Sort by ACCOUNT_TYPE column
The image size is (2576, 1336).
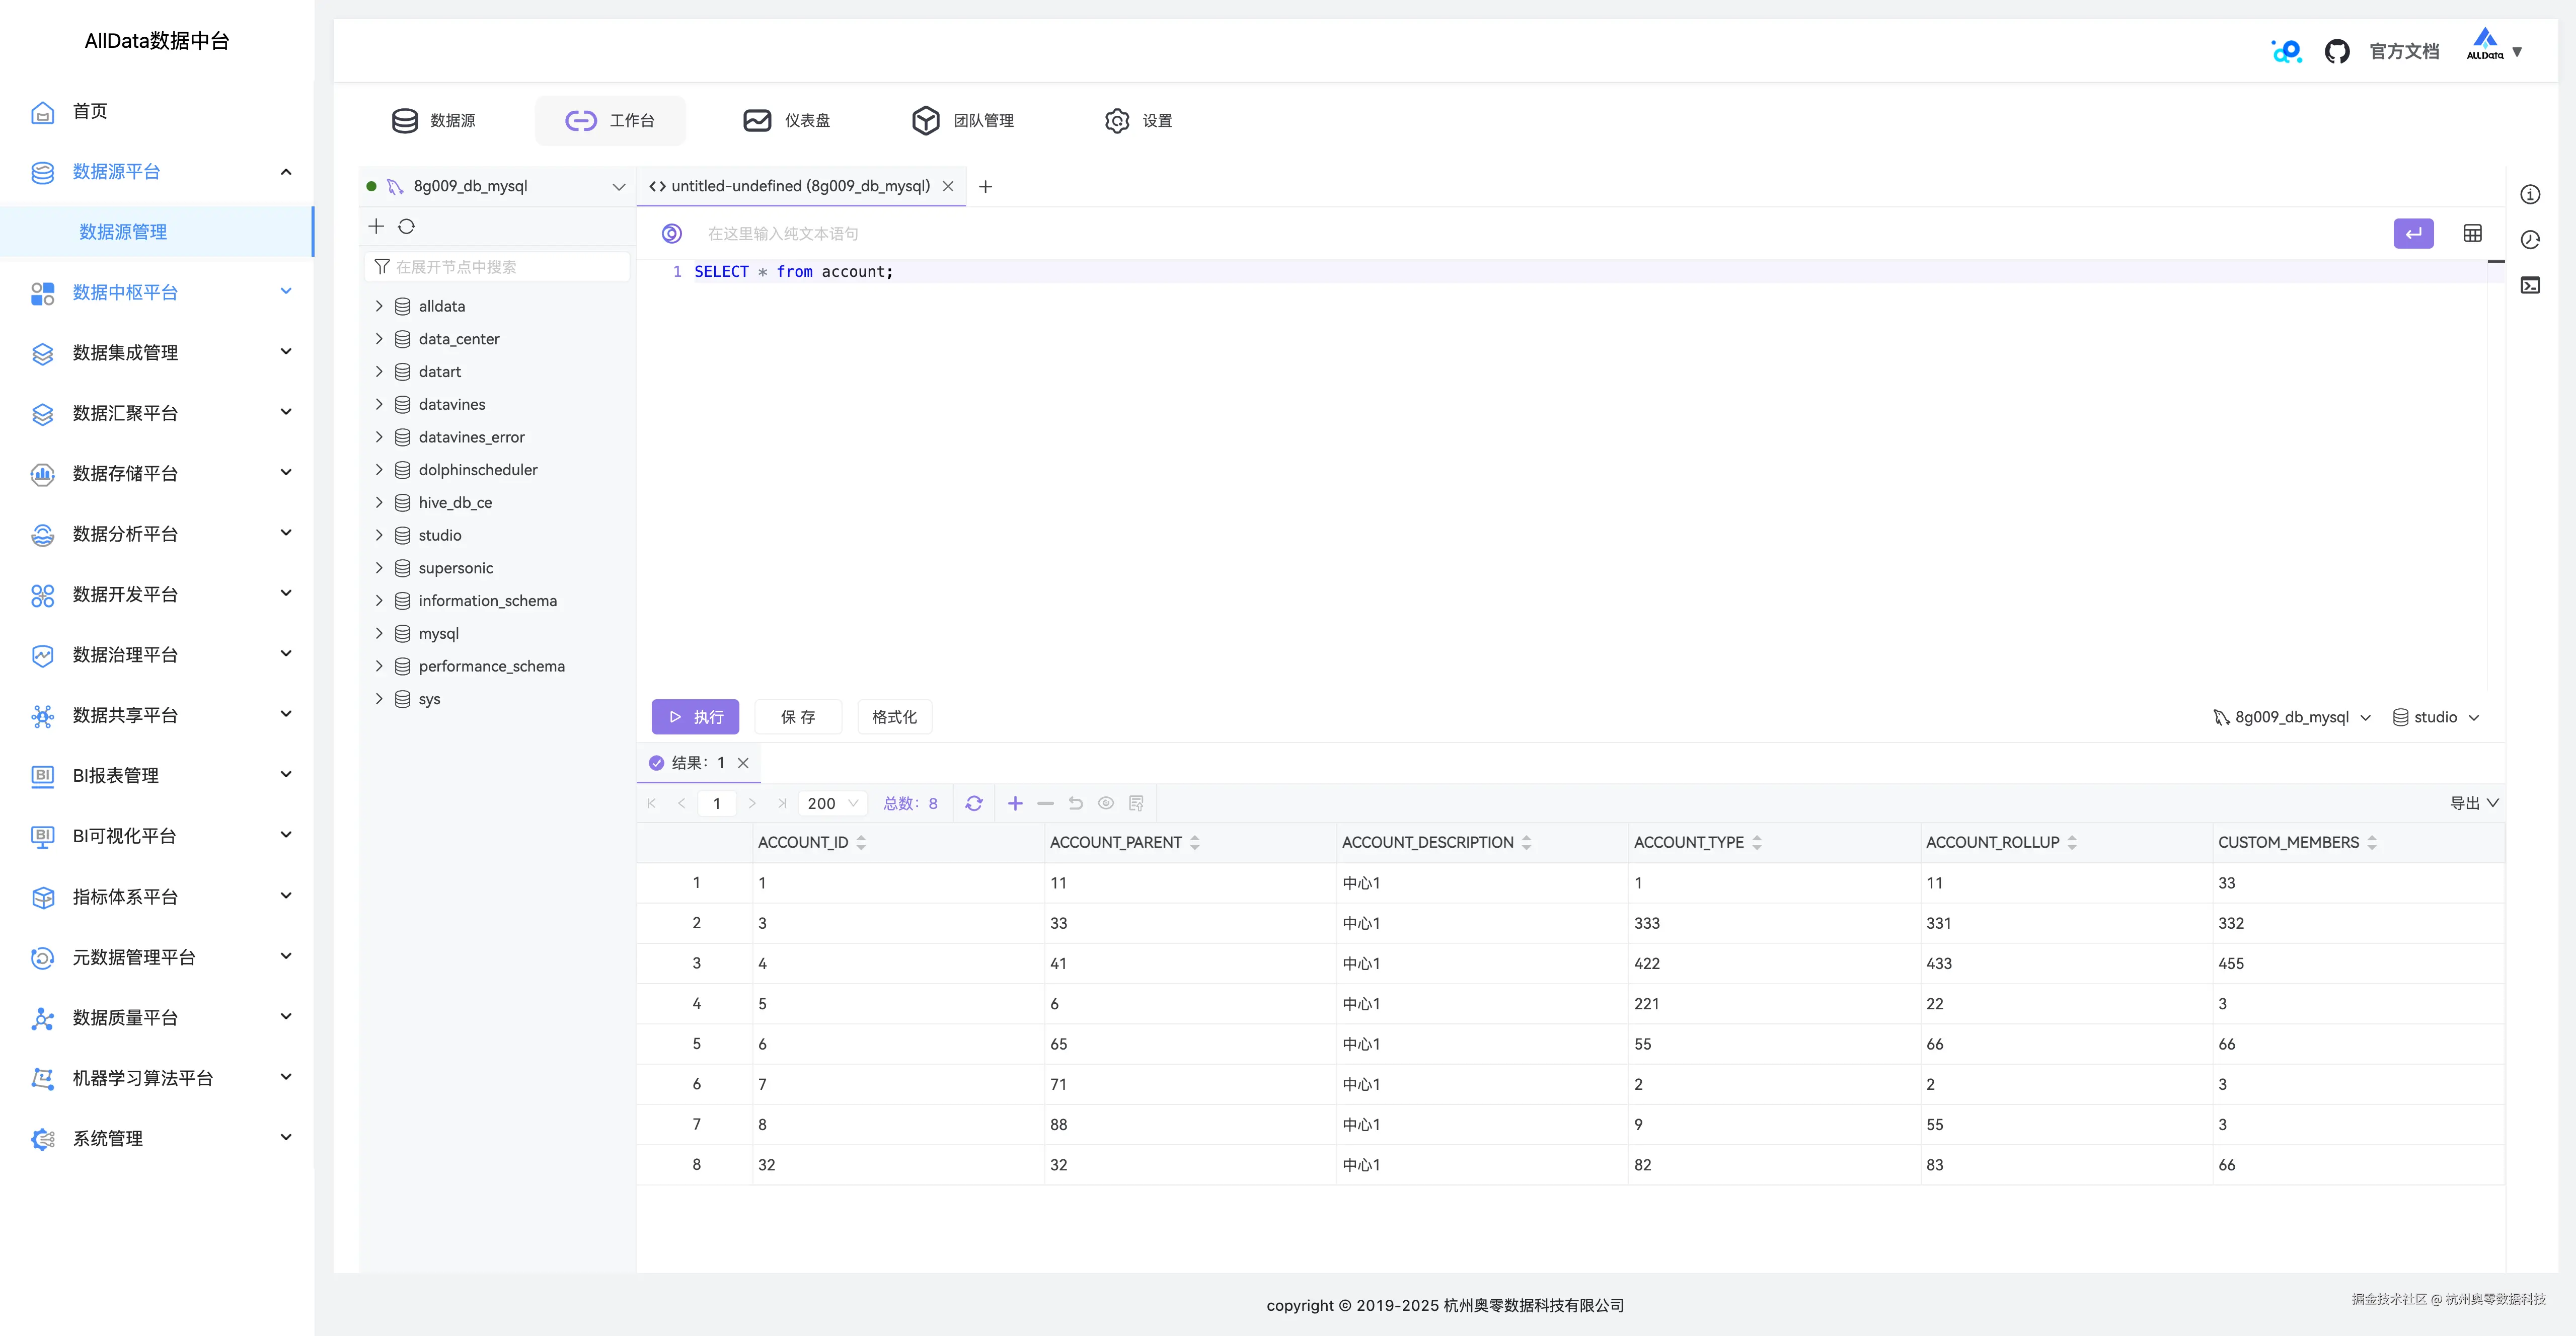[1757, 843]
